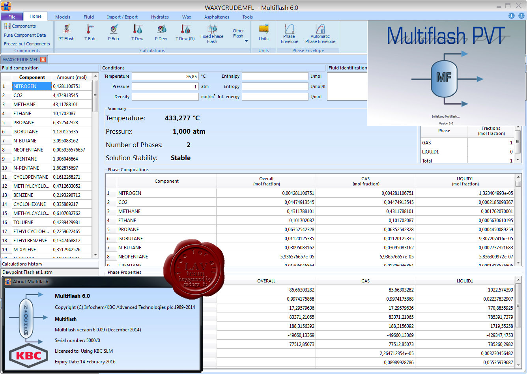Open the Hydrates ribbon tab

click(160, 17)
